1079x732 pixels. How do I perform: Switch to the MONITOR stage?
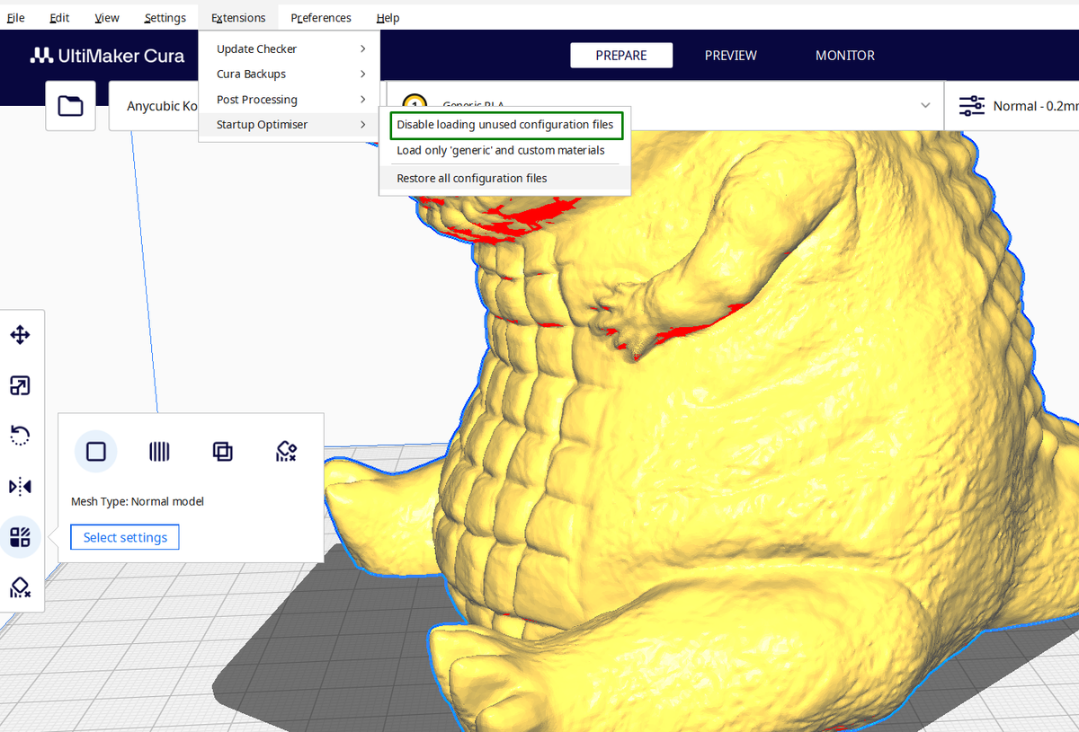845,56
